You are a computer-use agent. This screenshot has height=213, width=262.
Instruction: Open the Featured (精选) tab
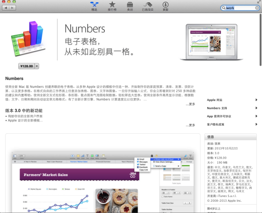94,7
